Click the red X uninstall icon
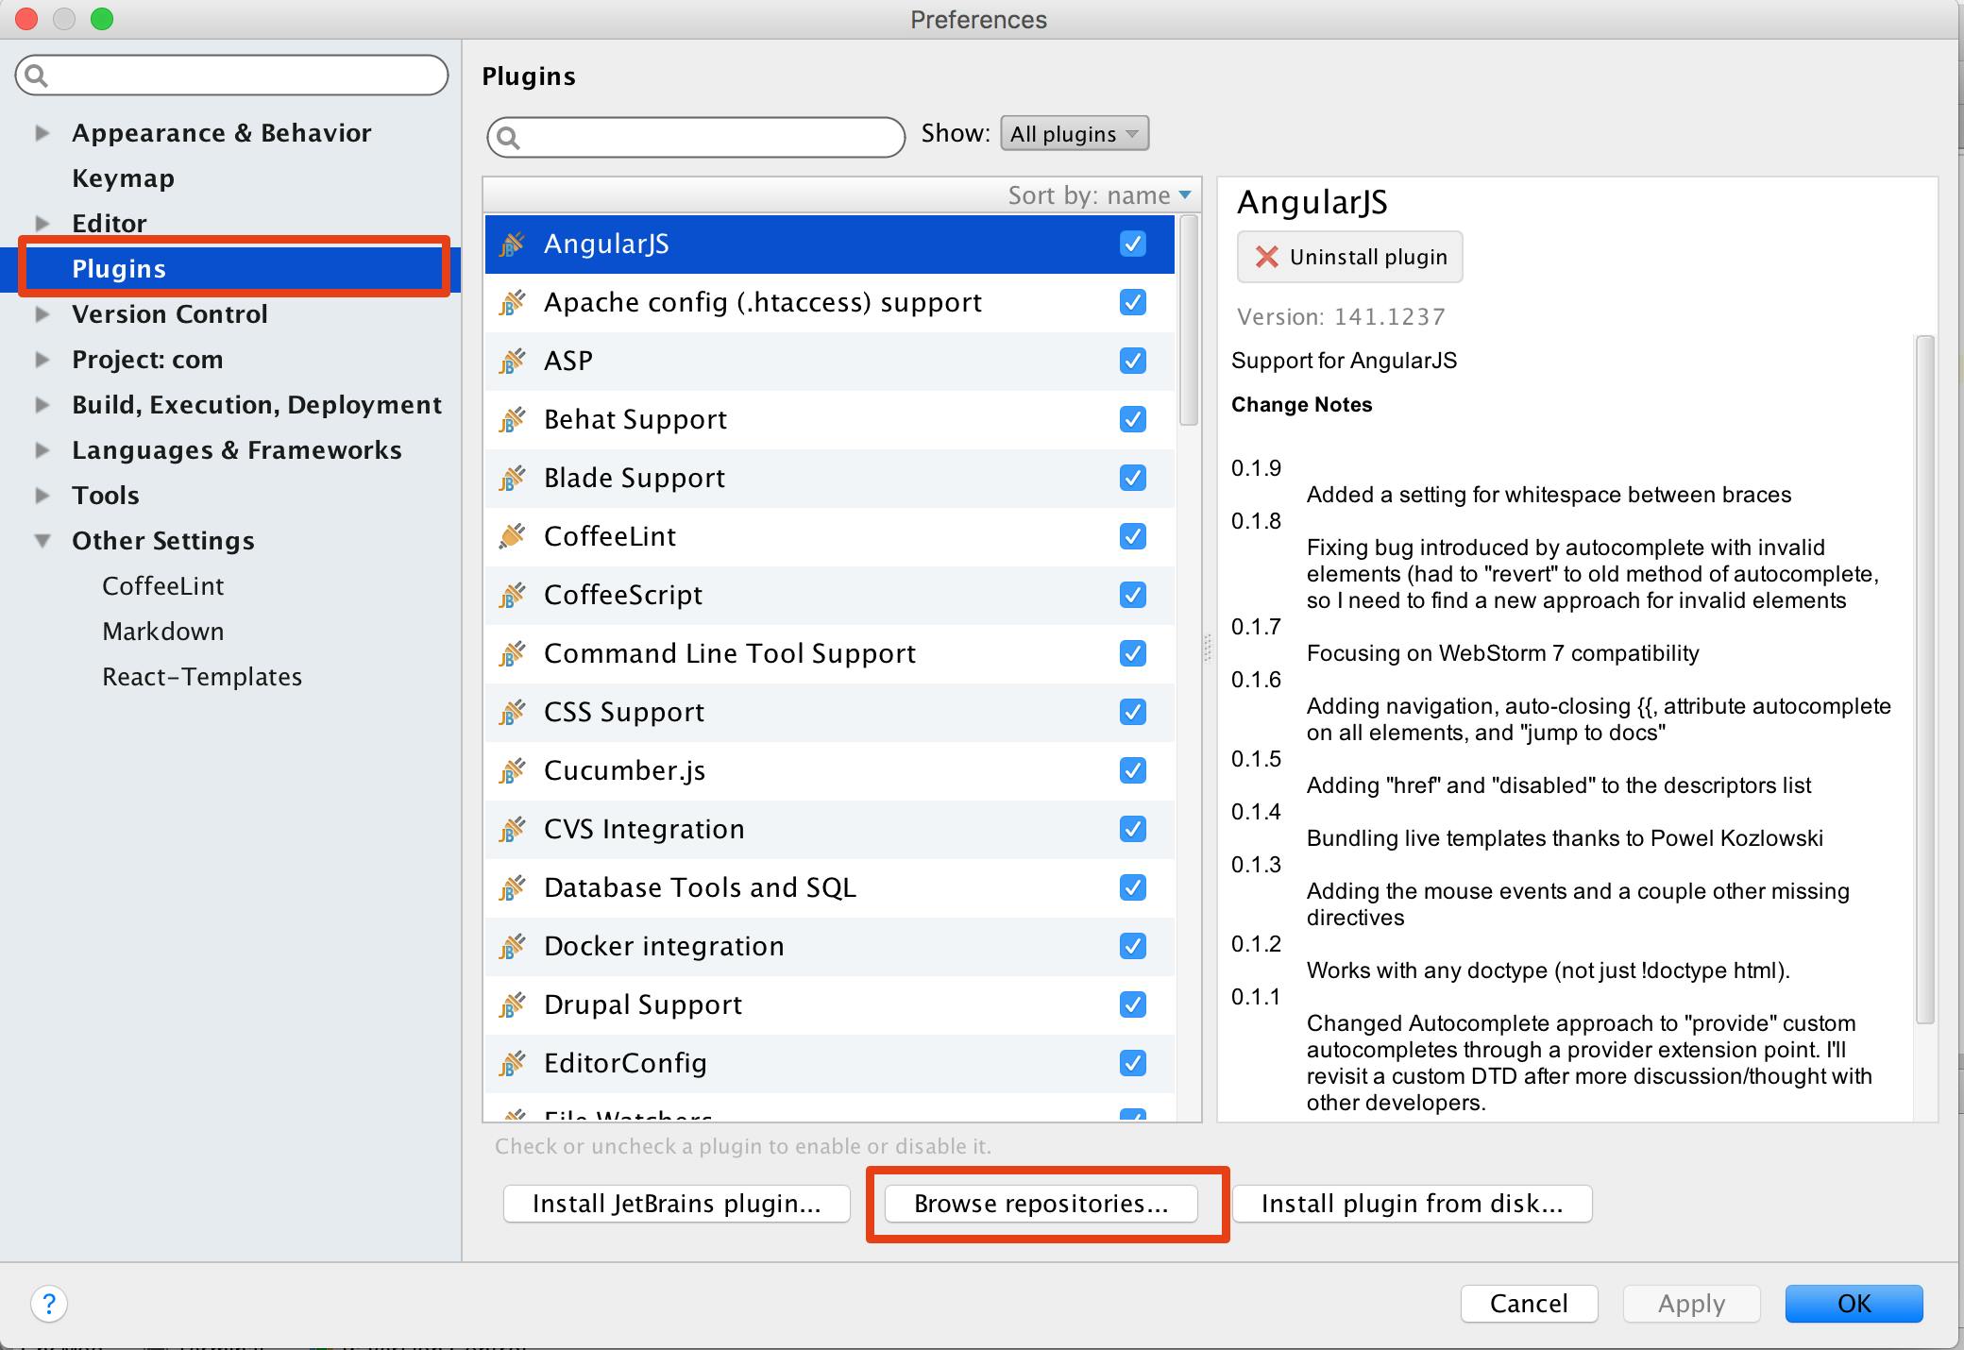The width and height of the screenshot is (1964, 1350). point(1267,257)
